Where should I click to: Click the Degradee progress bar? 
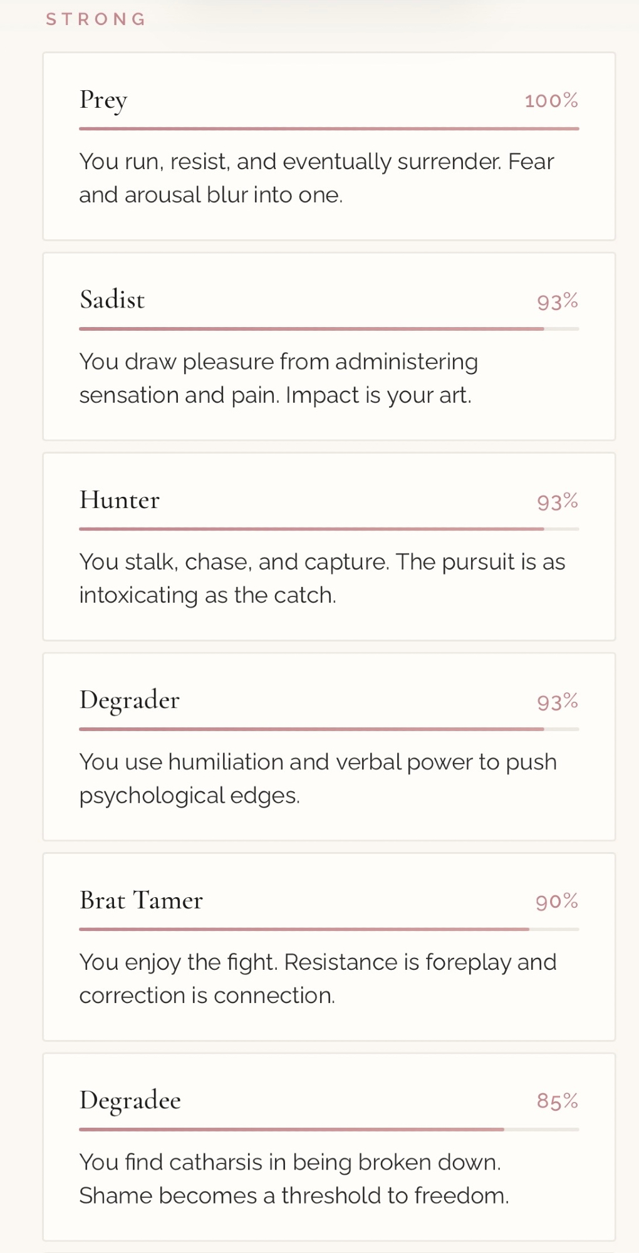[328, 1130]
